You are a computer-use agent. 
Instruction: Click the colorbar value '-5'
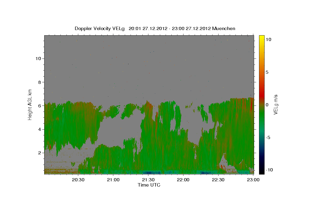click(268, 137)
